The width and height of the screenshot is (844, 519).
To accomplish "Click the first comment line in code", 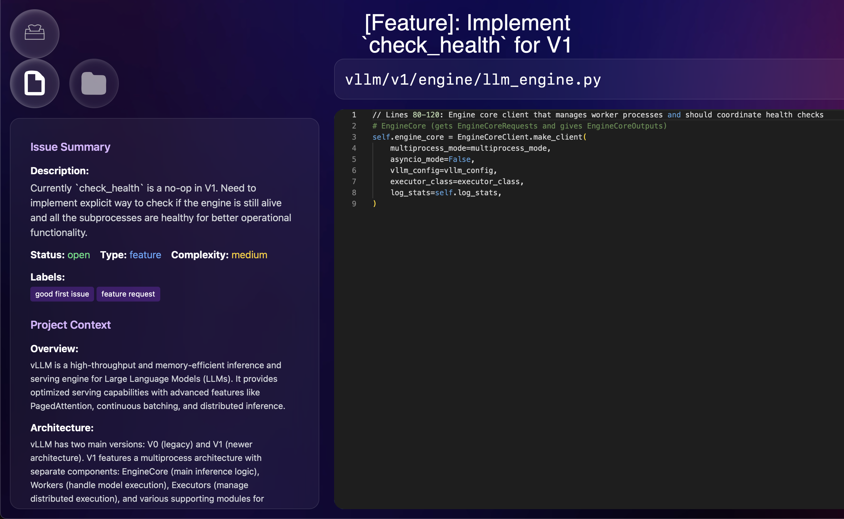I will (598, 115).
